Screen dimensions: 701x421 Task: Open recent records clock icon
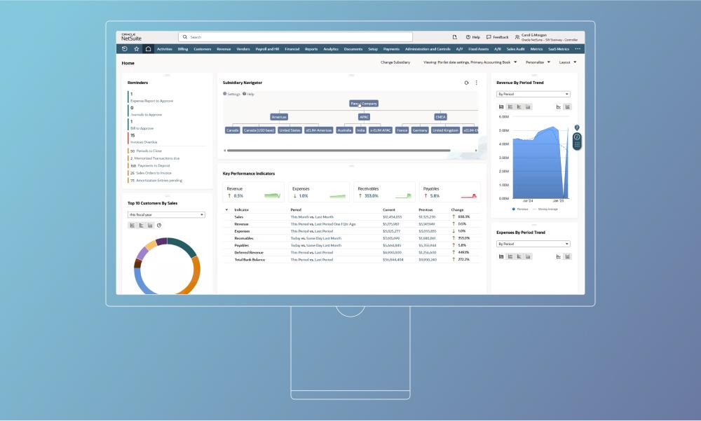click(126, 48)
